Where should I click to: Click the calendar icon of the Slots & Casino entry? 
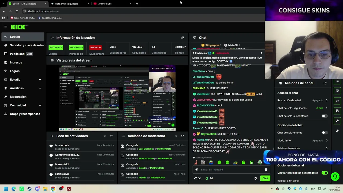[122, 155]
